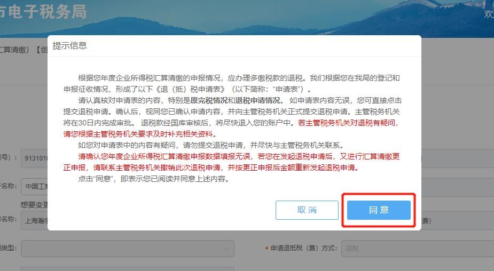Click the bold 原完税情况 text
The image size is (494, 271).
[x=209, y=100]
